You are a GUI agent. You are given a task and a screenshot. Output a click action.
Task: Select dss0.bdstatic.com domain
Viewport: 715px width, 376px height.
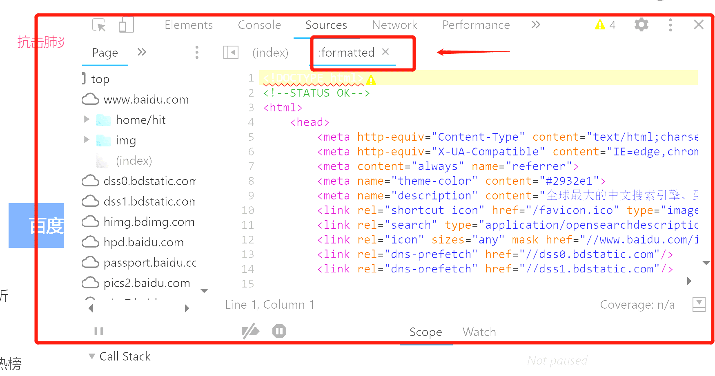149,181
